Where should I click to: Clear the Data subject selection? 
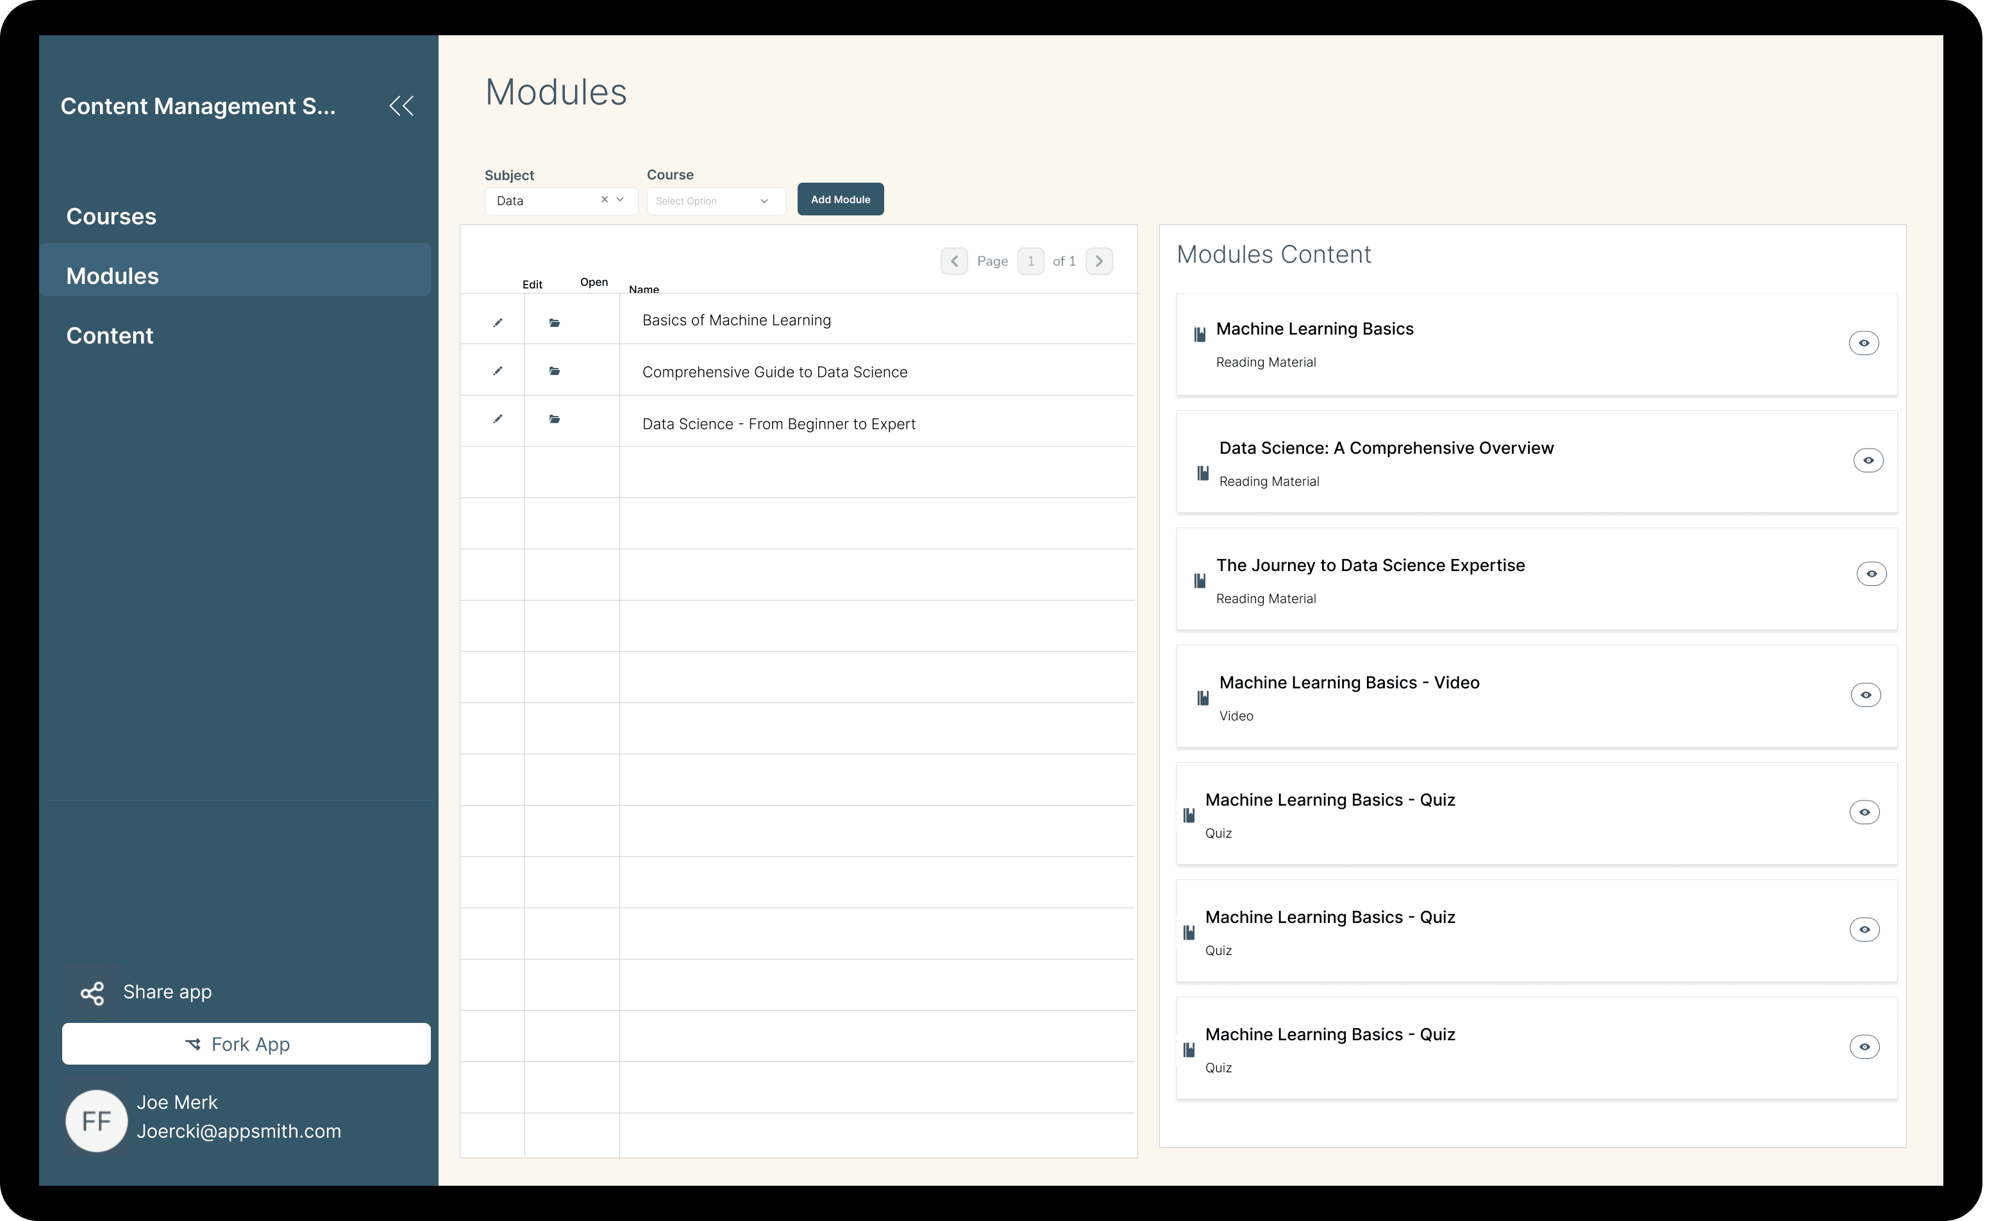(x=604, y=199)
